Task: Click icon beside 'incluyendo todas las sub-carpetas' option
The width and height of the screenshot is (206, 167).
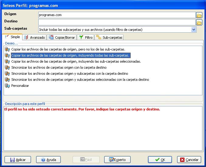Action: pos(7,55)
